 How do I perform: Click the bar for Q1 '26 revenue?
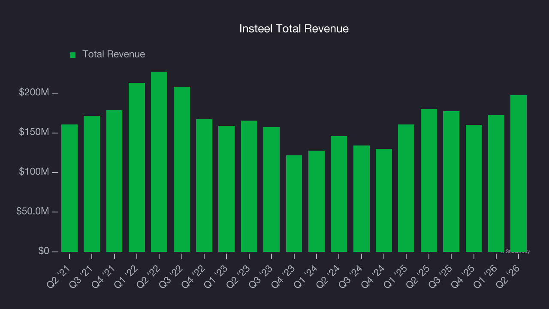(496, 183)
